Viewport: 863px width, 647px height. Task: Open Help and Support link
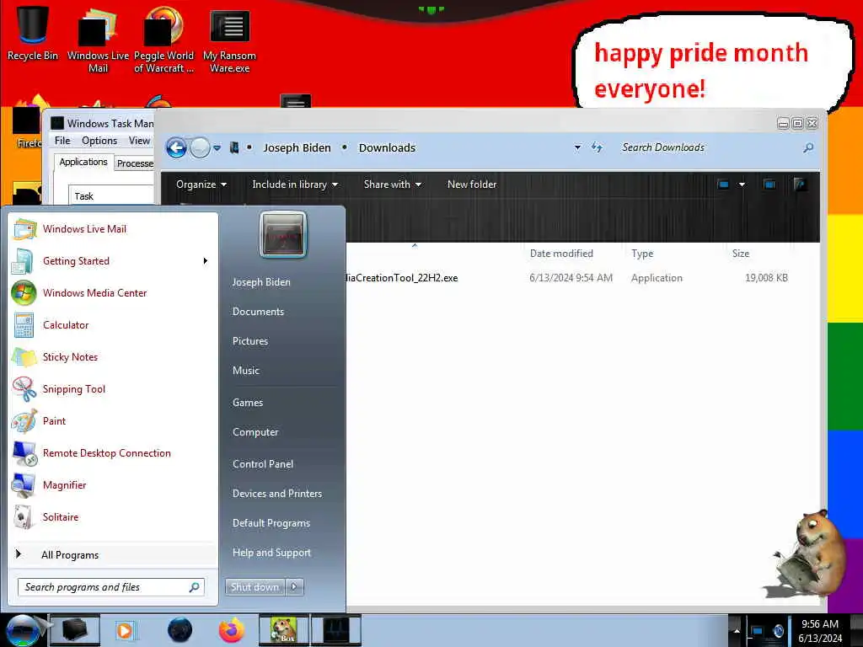coord(271,553)
